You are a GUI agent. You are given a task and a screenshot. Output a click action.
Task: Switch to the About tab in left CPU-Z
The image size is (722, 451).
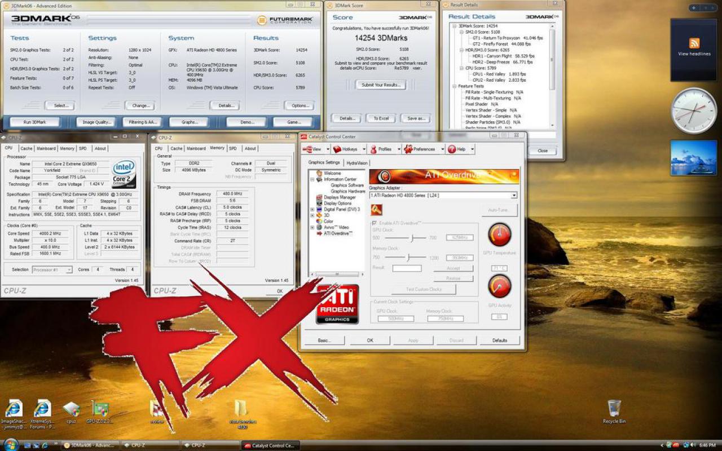(100, 148)
